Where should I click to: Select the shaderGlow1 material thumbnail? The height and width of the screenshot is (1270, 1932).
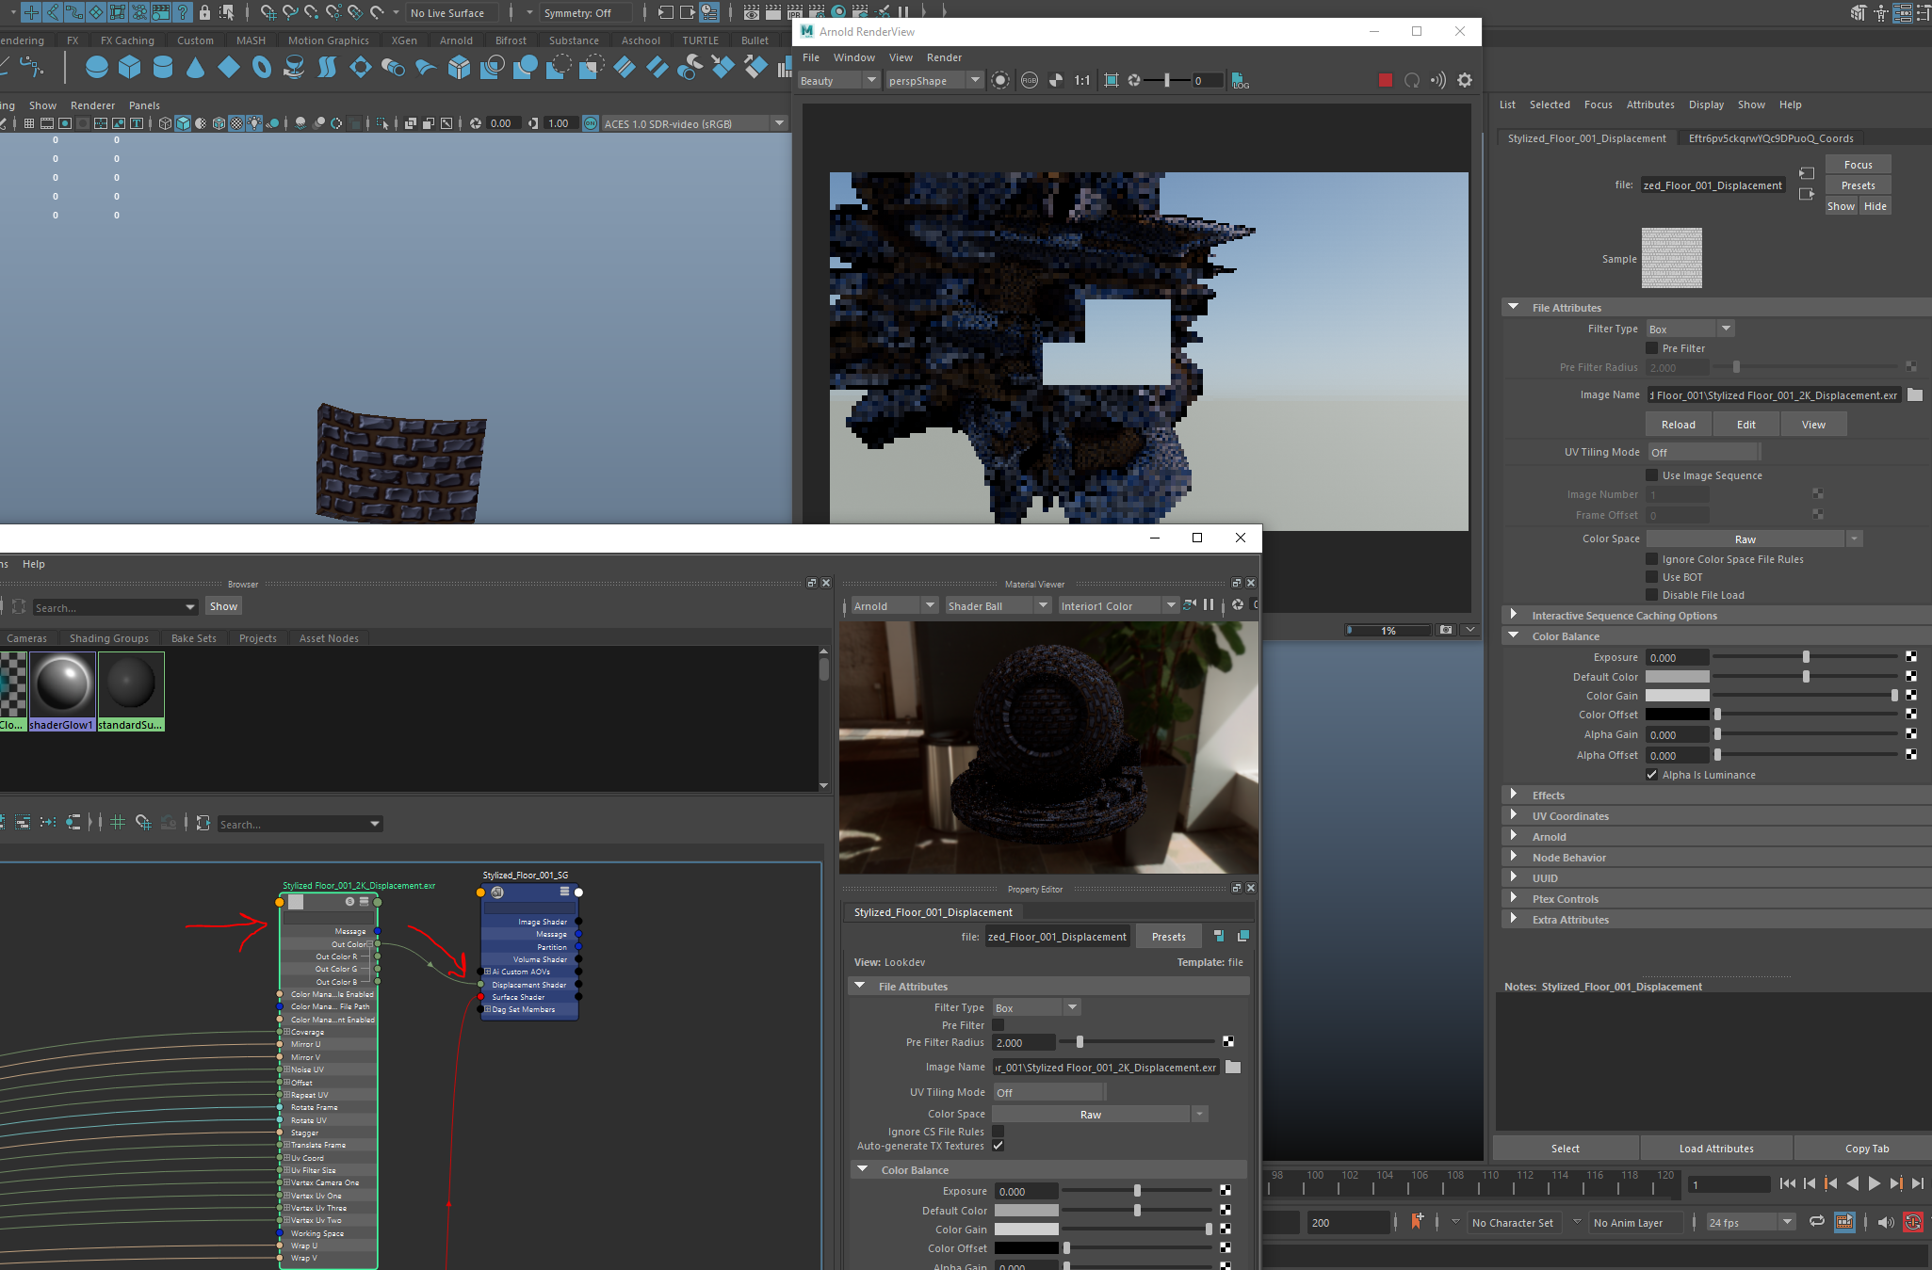click(61, 683)
